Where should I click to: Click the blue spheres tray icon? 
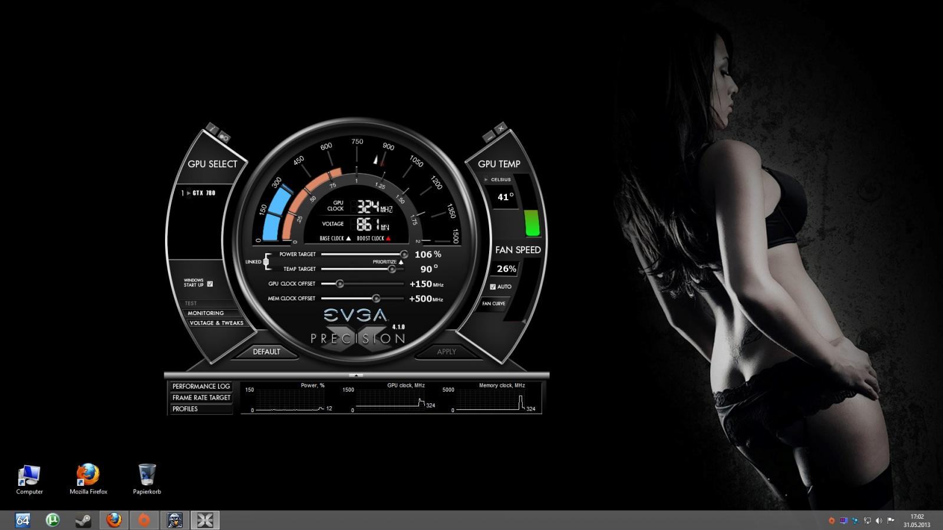tap(855, 521)
